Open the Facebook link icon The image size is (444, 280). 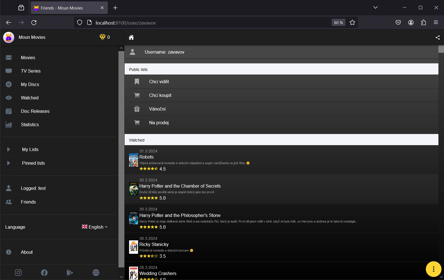click(44, 272)
